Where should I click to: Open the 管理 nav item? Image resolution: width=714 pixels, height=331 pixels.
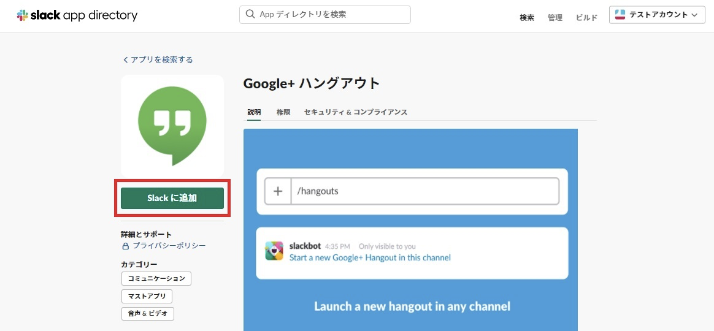tap(555, 18)
